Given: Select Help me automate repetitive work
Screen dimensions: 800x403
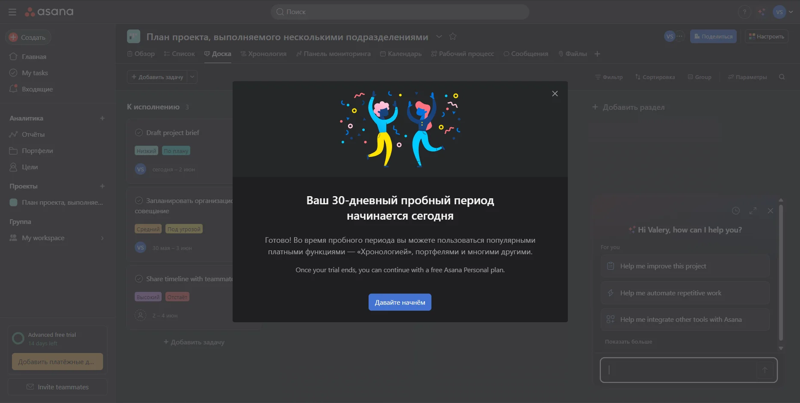Looking at the screenshot, I should pyautogui.click(x=685, y=293).
